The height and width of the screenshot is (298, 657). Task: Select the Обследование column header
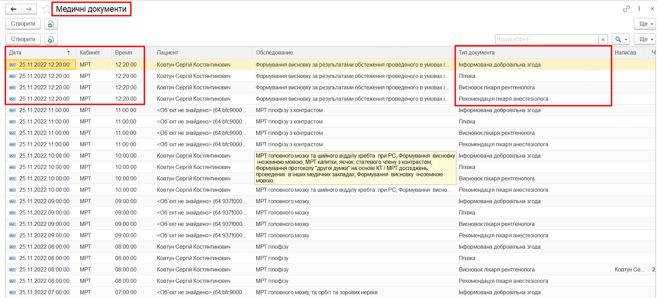point(353,53)
